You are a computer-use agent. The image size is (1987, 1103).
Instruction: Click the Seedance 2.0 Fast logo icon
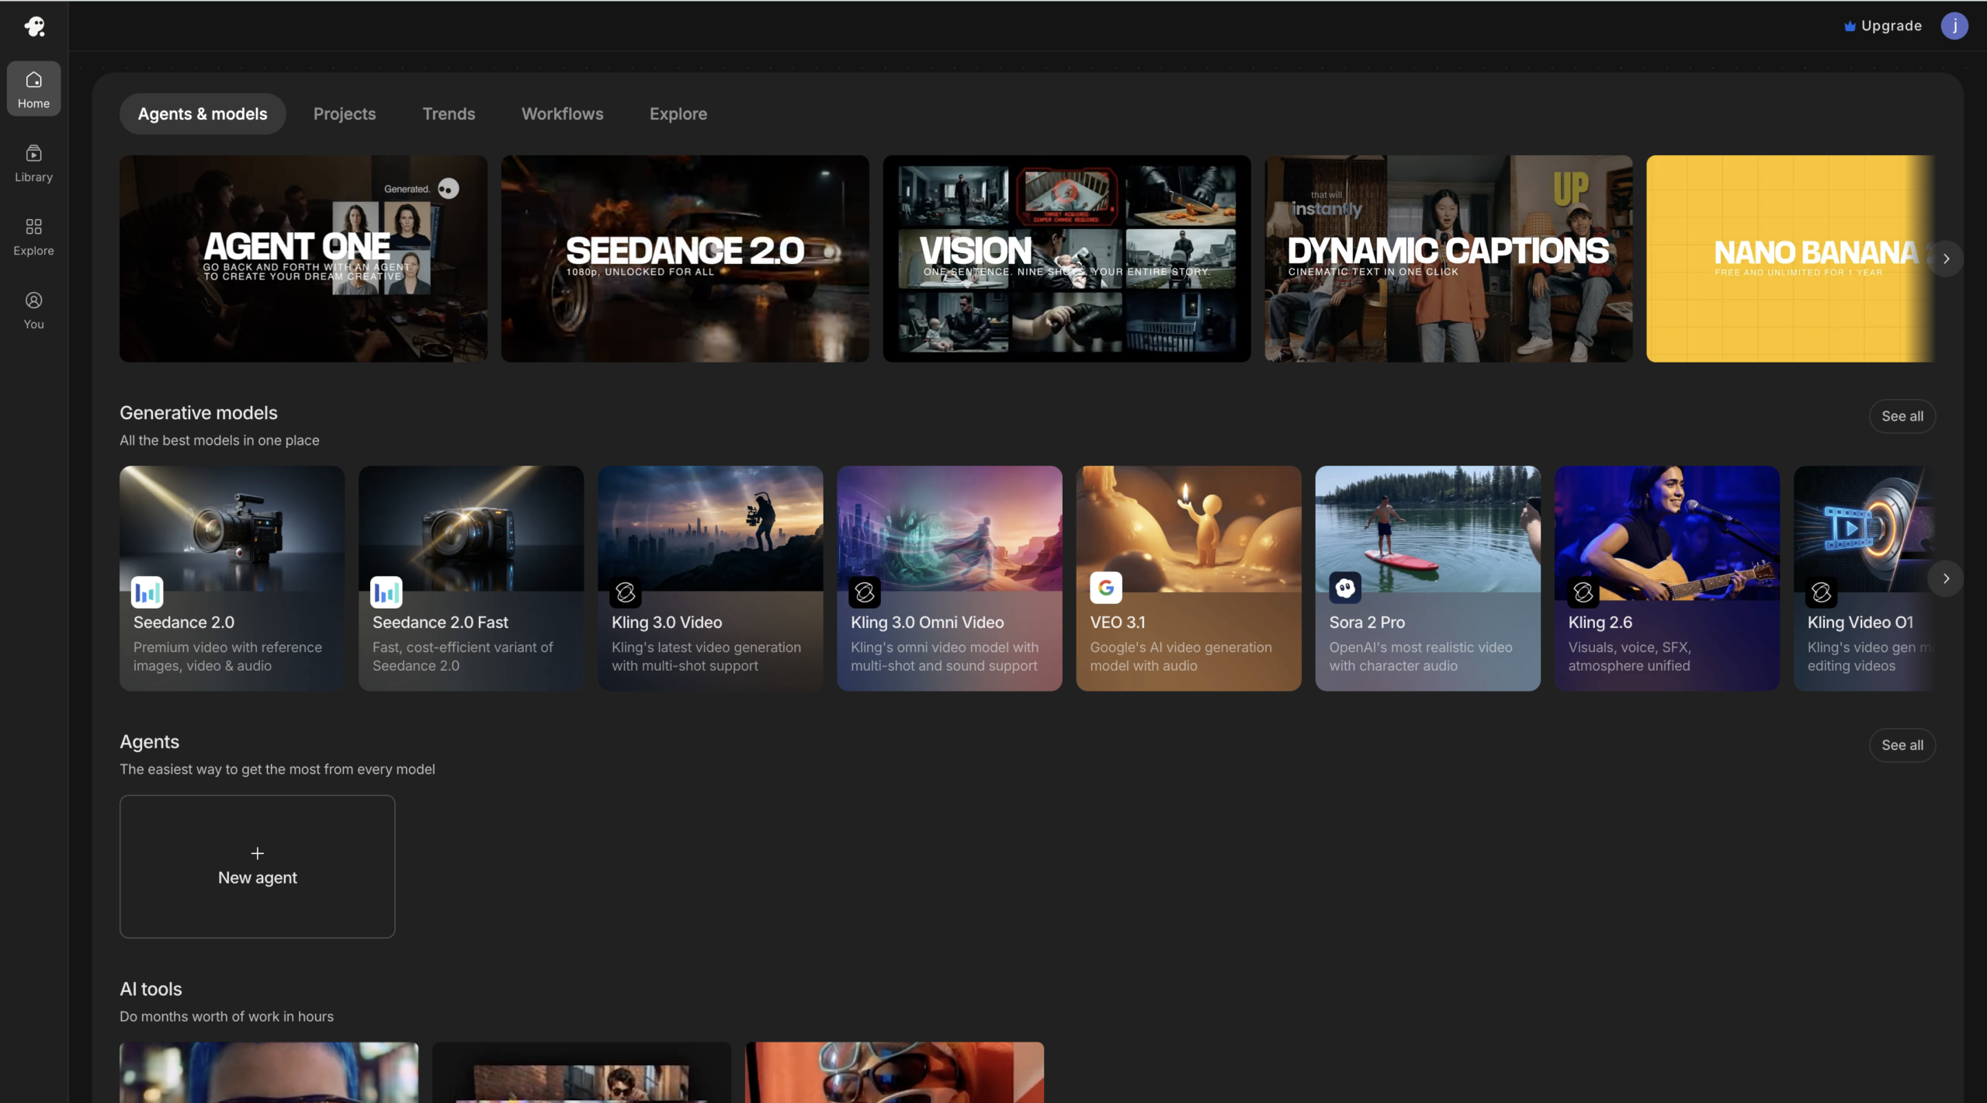click(x=387, y=592)
